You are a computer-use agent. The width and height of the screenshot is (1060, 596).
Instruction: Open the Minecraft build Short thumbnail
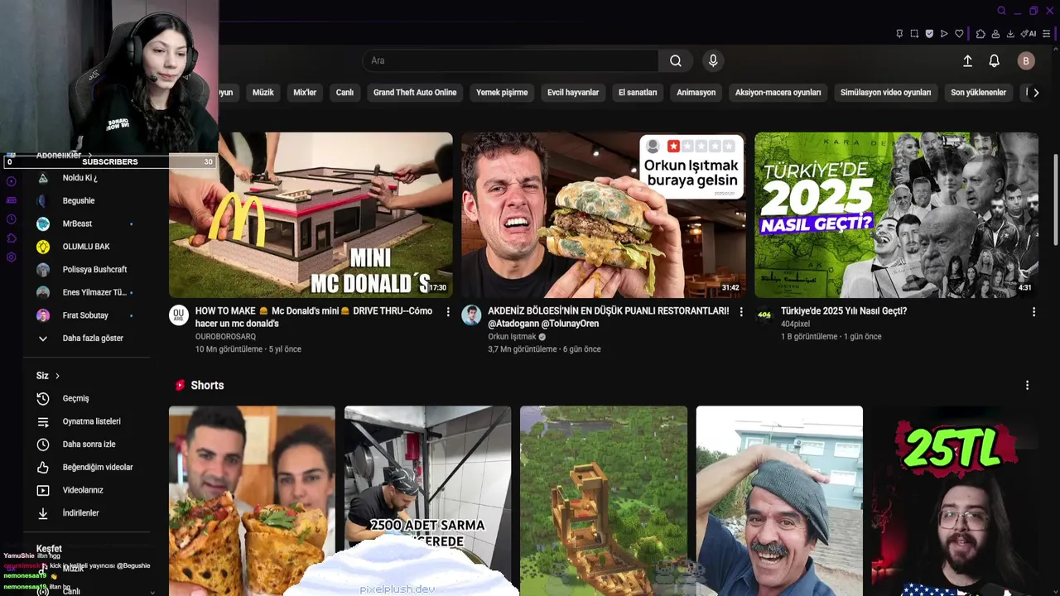(x=604, y=501)
